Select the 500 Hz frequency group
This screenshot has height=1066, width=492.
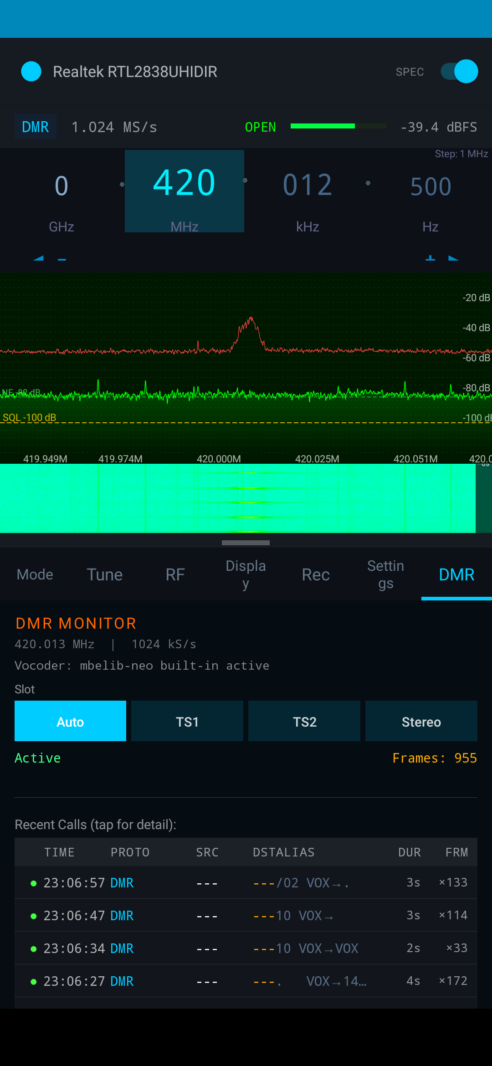(x=430, y=191)
